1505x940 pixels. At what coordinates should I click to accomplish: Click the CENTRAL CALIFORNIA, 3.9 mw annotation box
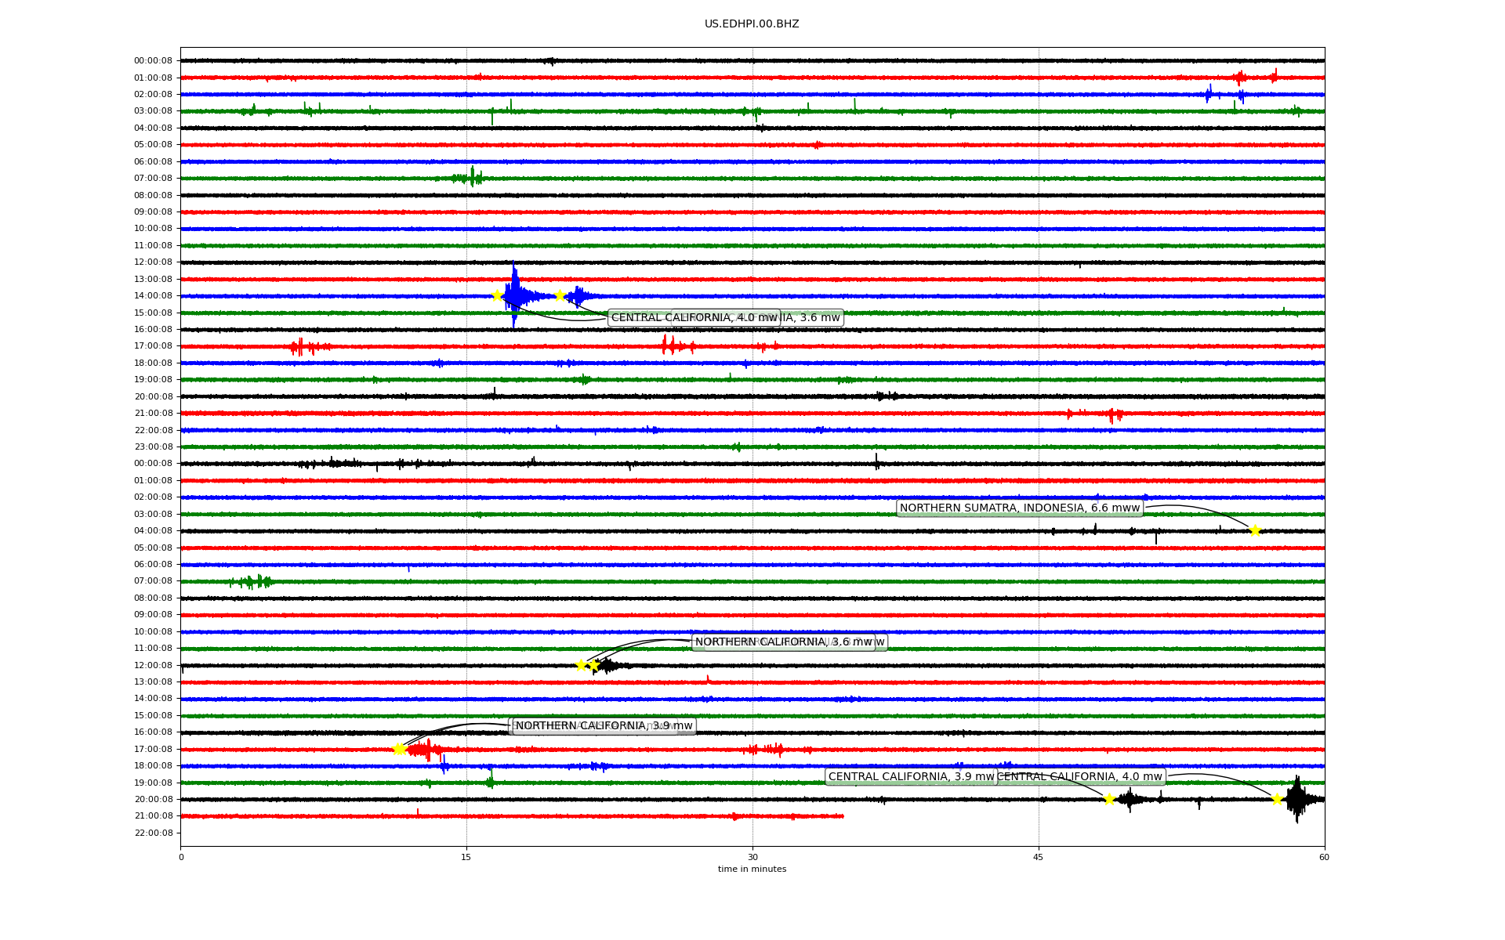(x=911, y=777)
